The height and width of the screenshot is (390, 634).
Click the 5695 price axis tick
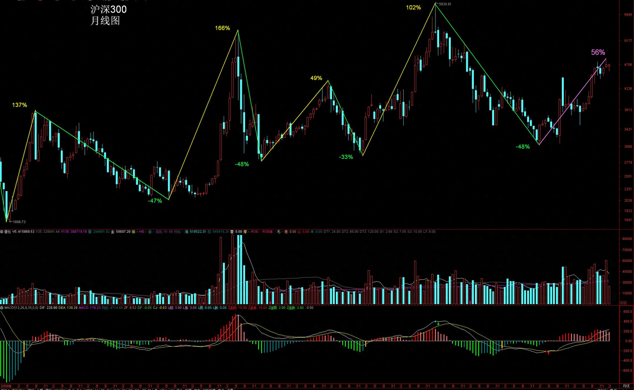click(628, 15)
